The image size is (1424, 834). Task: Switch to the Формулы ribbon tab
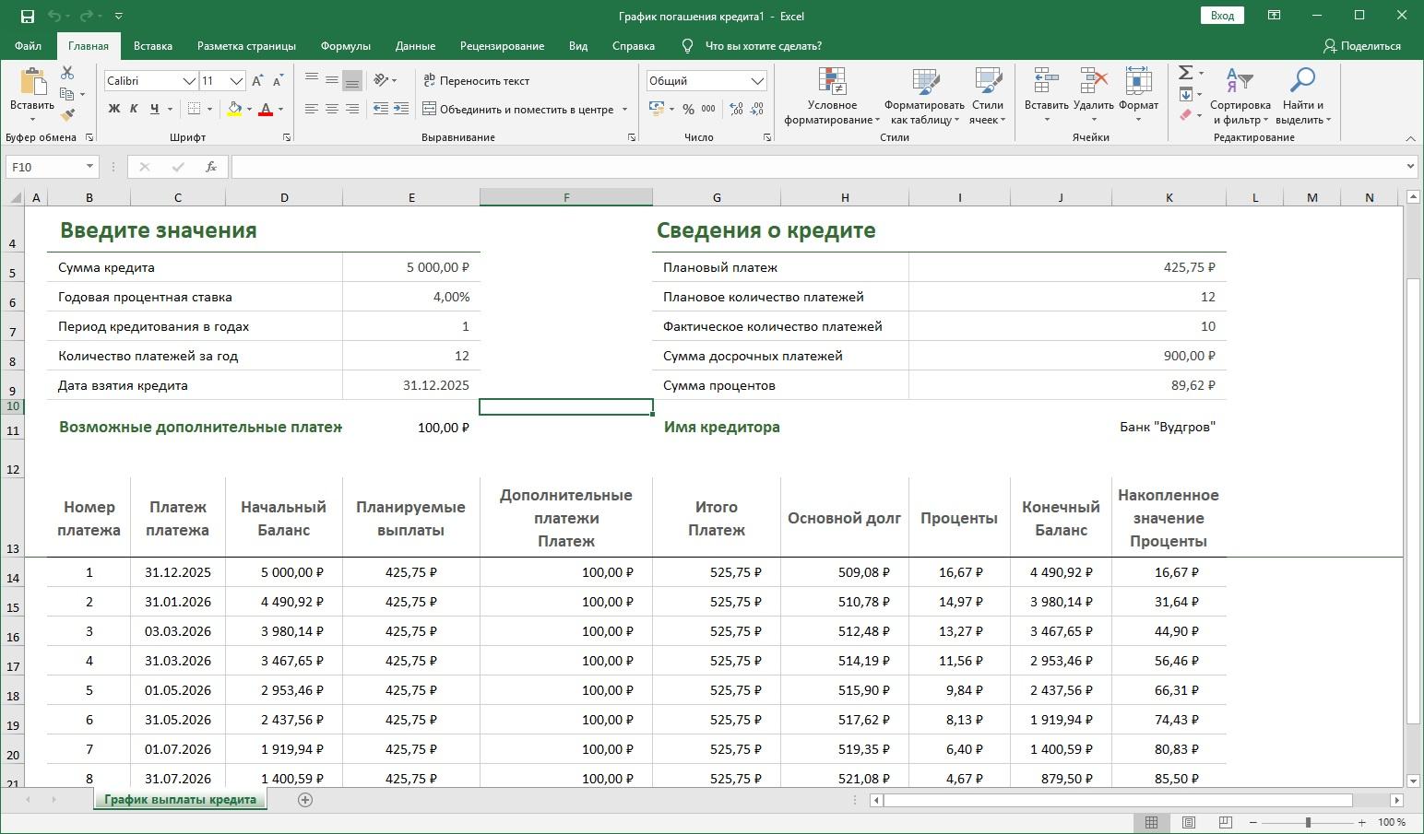point(345,46)
